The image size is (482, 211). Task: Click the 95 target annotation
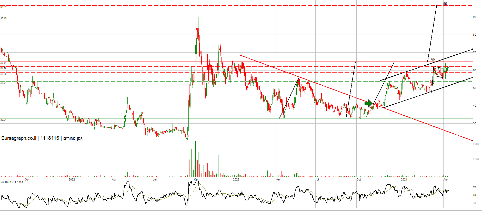pyautogui.click(x=445, y=4)
